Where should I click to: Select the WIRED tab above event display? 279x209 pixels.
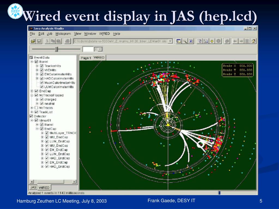click(x=99, y=58)
